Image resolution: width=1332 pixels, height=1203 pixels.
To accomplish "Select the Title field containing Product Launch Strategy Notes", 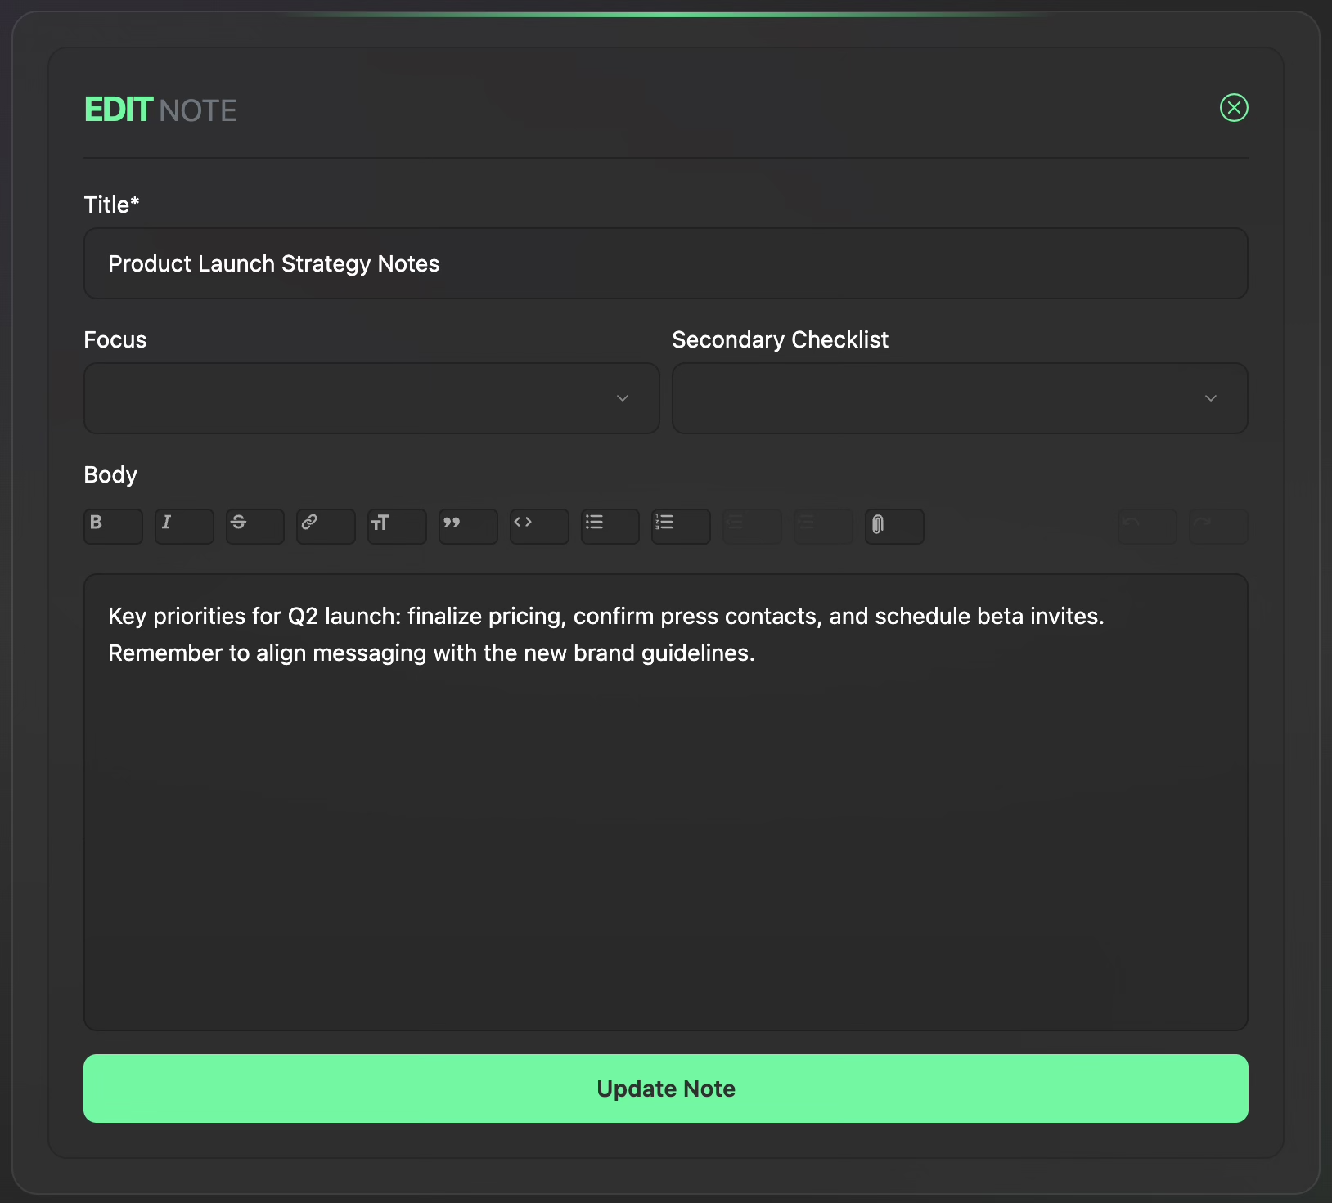I will 665,263.
